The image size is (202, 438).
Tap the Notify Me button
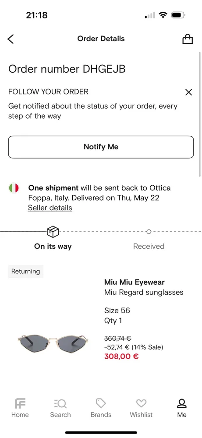[101, 147]
